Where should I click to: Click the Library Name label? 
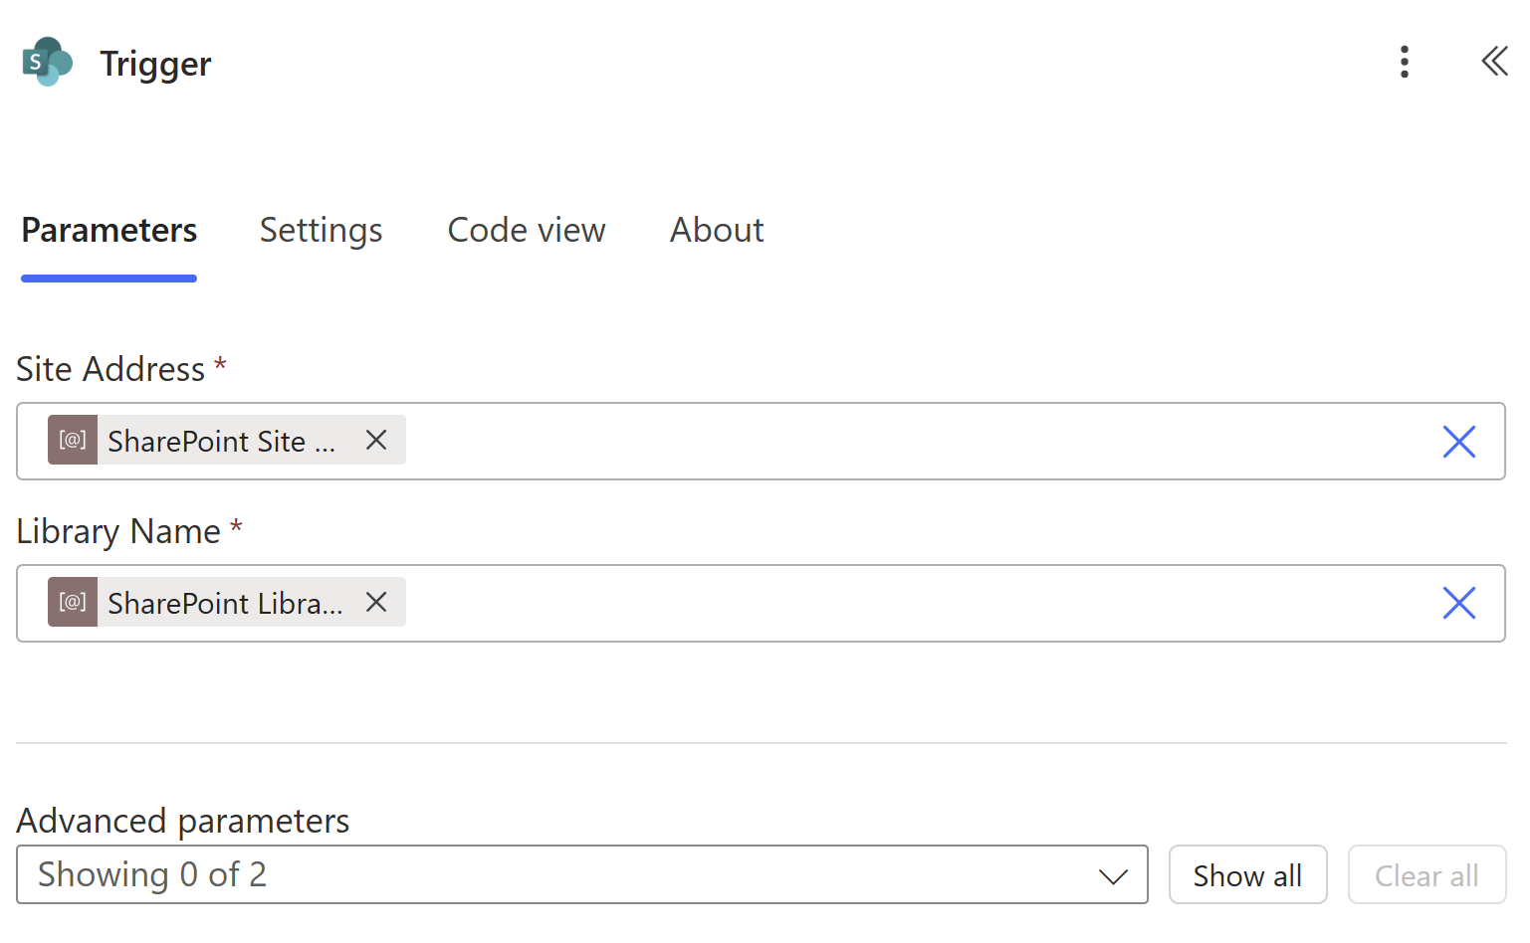coord(118,531)
